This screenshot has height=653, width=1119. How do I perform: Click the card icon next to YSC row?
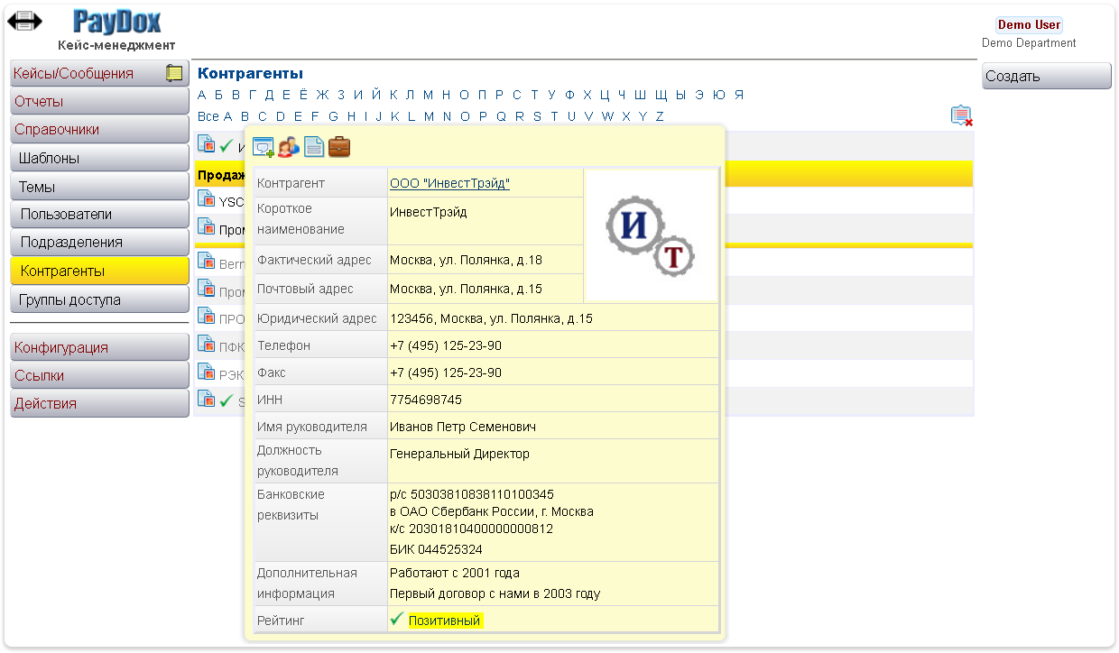(206, 199)
